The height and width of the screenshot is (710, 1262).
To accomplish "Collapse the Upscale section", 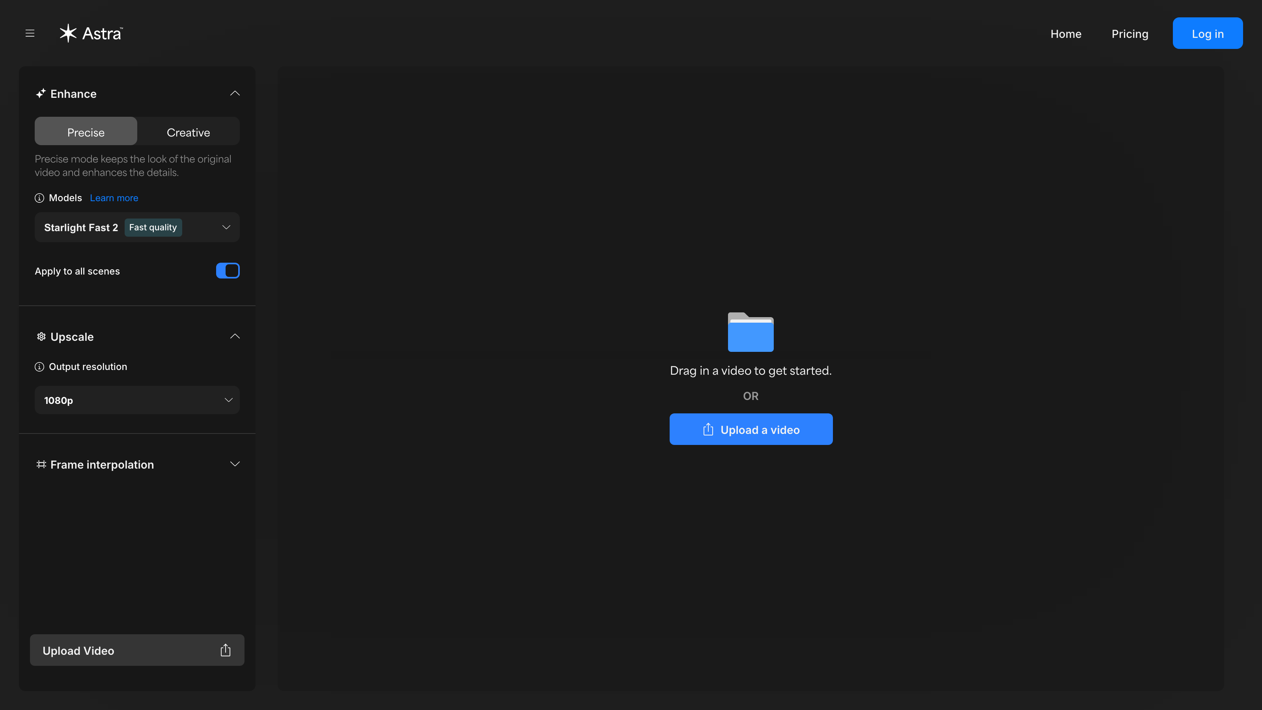I will point(235,336).
